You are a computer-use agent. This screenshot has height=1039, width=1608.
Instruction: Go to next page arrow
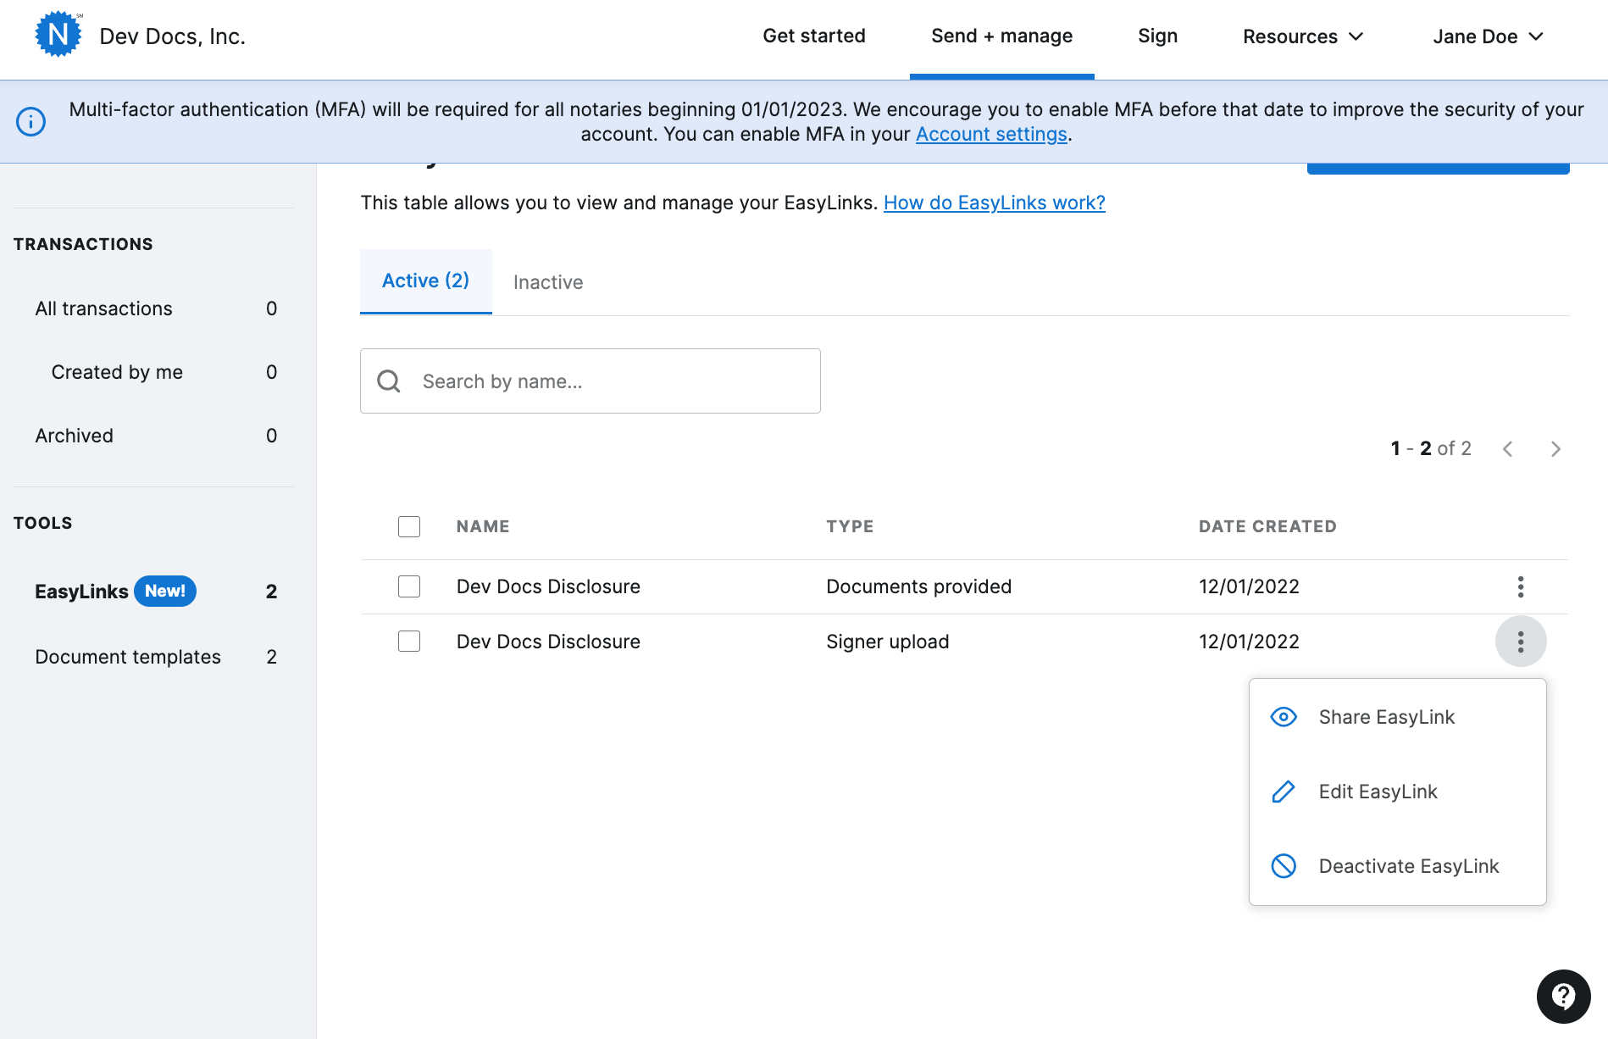tap(1555, 449)
